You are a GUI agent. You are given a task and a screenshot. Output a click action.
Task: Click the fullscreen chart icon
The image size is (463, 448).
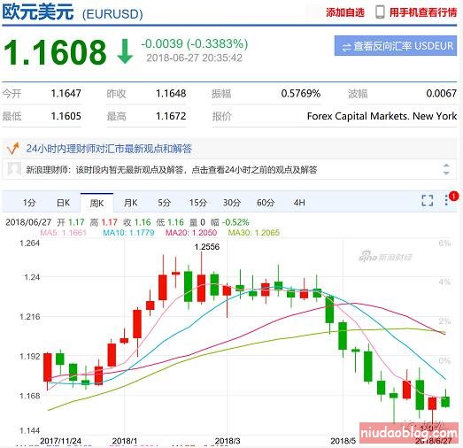428,200
